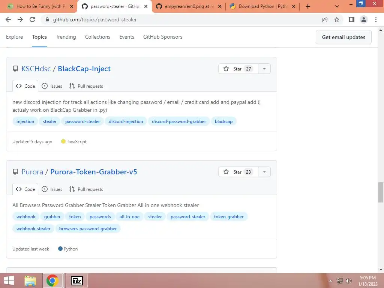384x288 pixels.
Task: Click the browsers-password-grabber topic tag
Action: [88, 229]
